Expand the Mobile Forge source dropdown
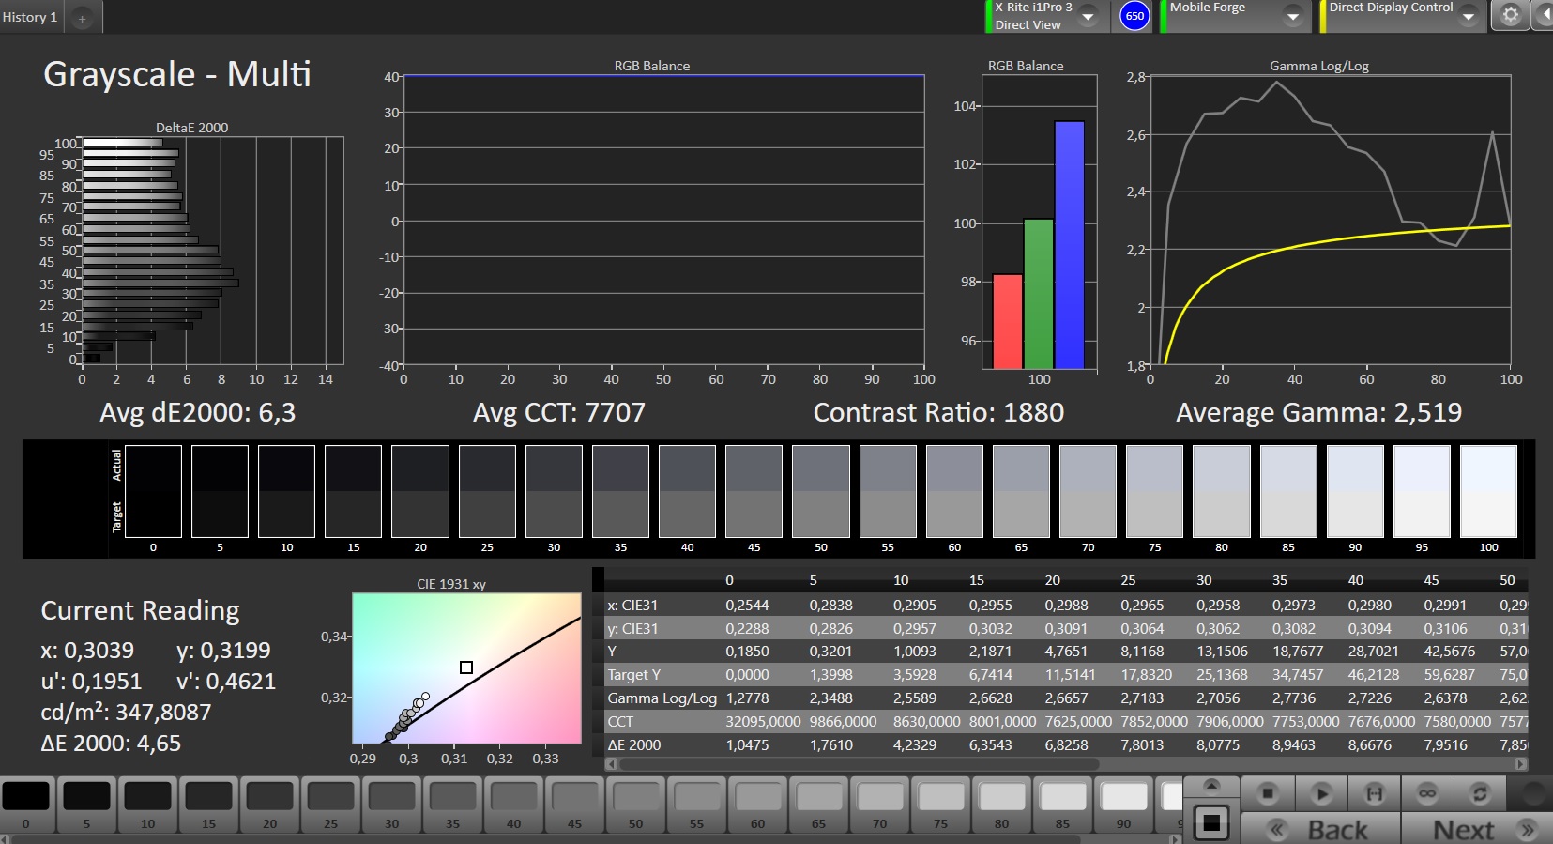This screenshot has height=844, width=1553. tap(1293, 16)
